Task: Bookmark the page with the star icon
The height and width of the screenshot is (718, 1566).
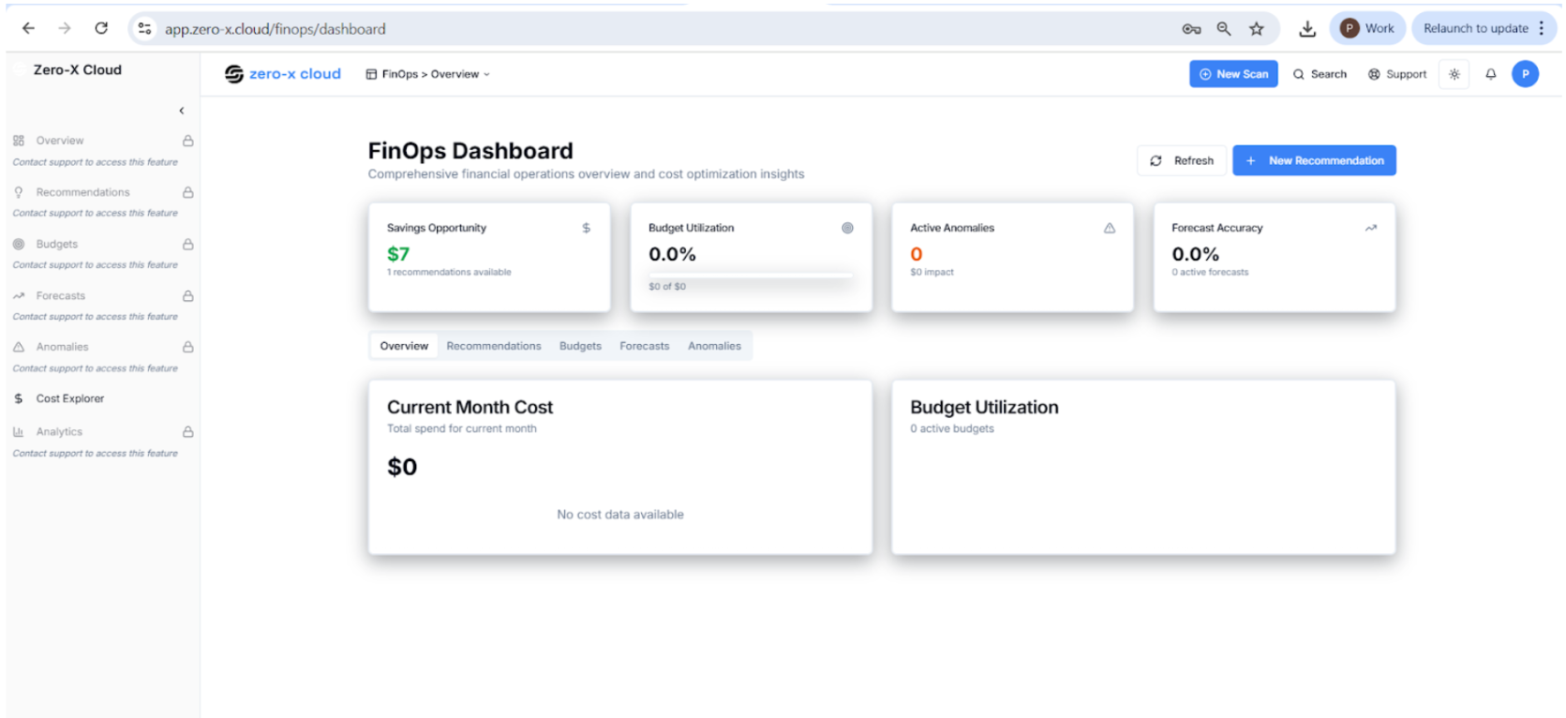Action: pos(1257,29)
